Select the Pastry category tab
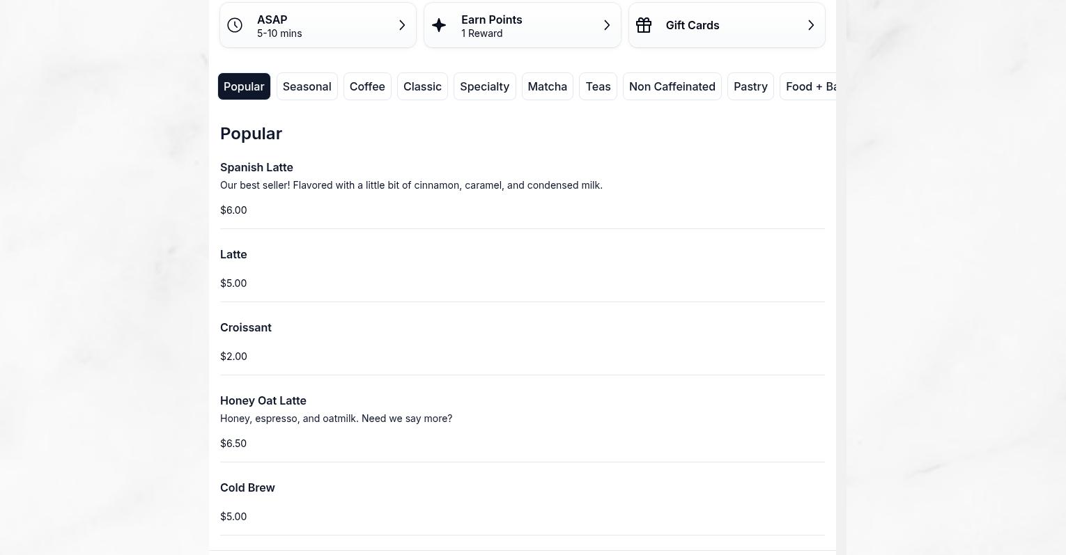 (750, 86)
